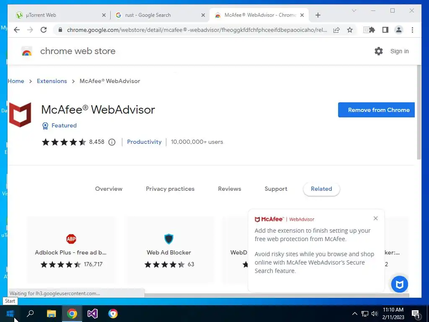
Task: Select the Related tab
Action: [321, 189]
